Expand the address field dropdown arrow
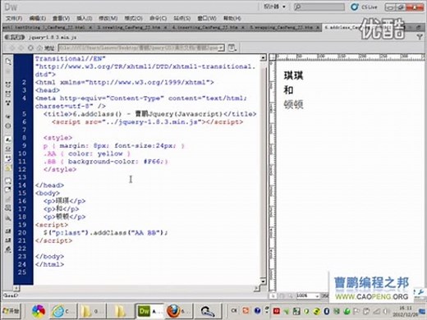Image resolution: width=427 pixels, height=320 pixels. click(x=221, y=48)
